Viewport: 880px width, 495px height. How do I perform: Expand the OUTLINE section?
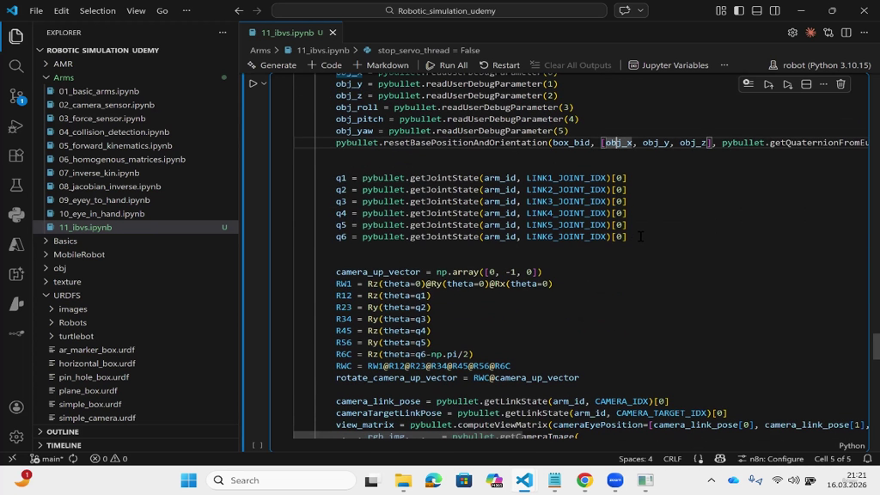click(x=62, y=431)
